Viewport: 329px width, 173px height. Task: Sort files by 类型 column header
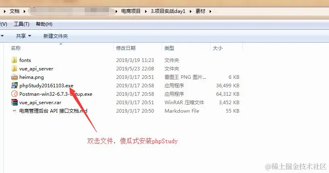(169, 48)
